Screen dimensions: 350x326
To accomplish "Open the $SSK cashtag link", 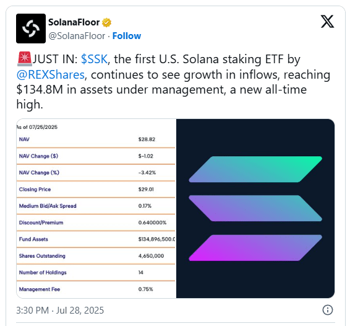I will [94, 59].
